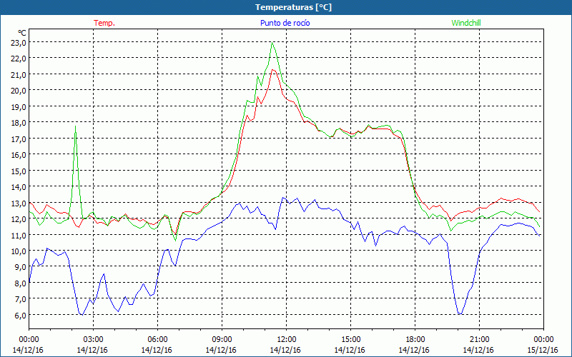Click the 14,0 y-axis value
Viewport: 572px width, 357px height.
(x=19, y=186)
